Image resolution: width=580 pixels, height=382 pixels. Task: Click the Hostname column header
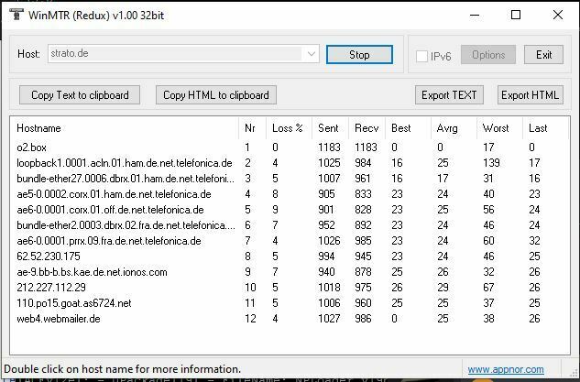pyautogui.click(x=125, y=128)
